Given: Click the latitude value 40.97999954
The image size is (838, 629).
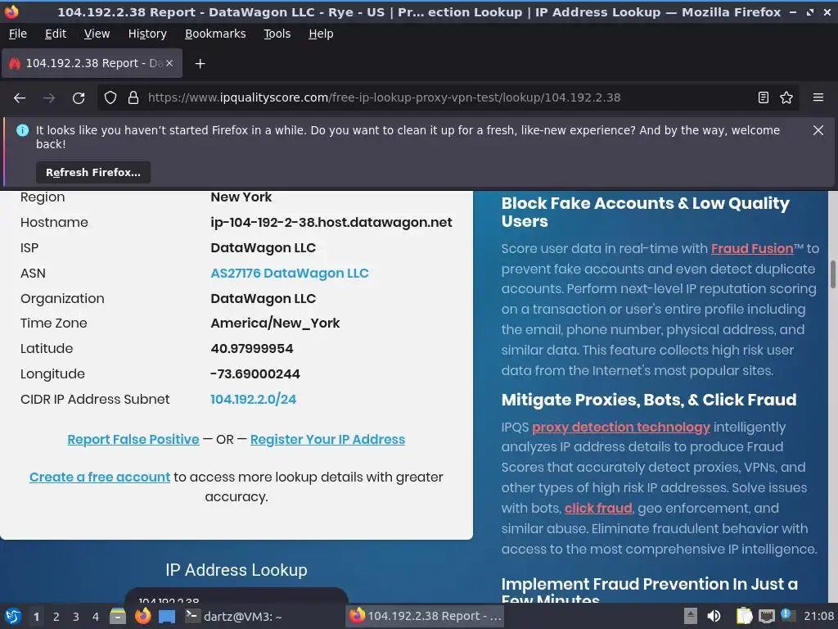Looking at the screenshot, I should coord(252,349).
